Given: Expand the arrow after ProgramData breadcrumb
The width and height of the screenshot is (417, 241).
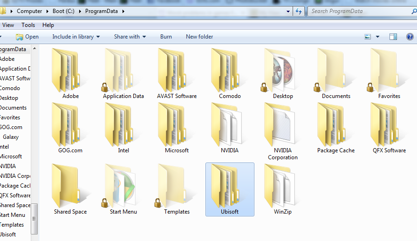Looking at the screenshot, I should [123, 12].
